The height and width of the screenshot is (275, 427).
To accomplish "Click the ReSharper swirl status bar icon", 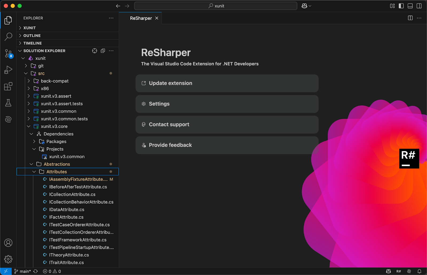I will (x=409, y=271).
